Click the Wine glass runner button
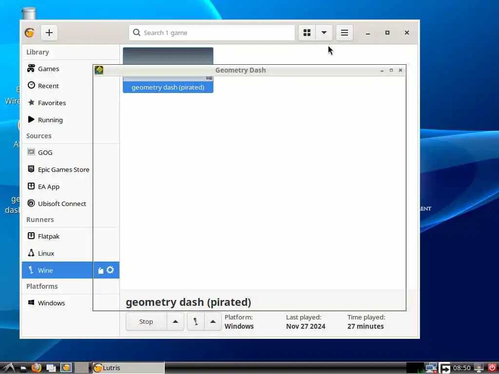The image size is (499, 374). tap(196, 321)
